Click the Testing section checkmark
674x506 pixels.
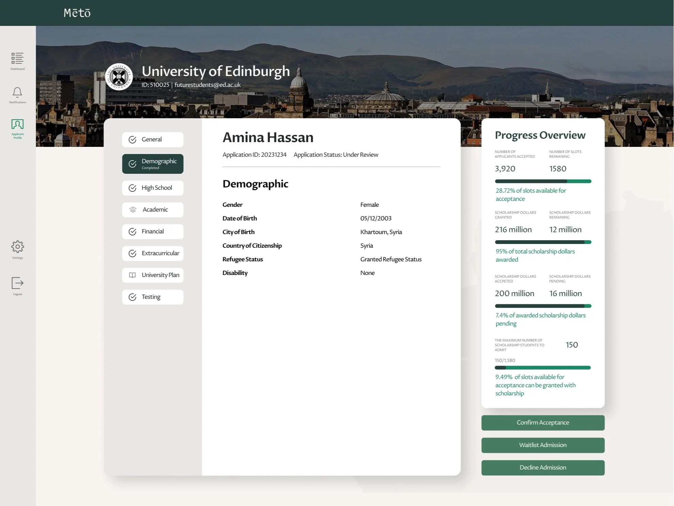pyautogui.click(x=132, y=297)
